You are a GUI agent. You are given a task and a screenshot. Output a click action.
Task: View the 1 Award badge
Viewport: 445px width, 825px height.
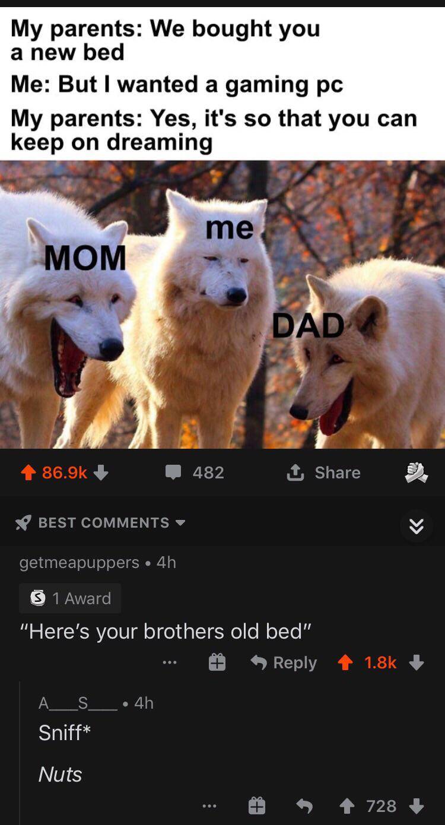click(71, 598)
